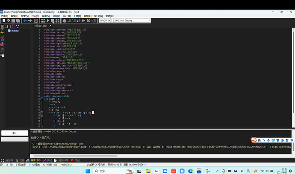Click the Save all files icon

18,20
